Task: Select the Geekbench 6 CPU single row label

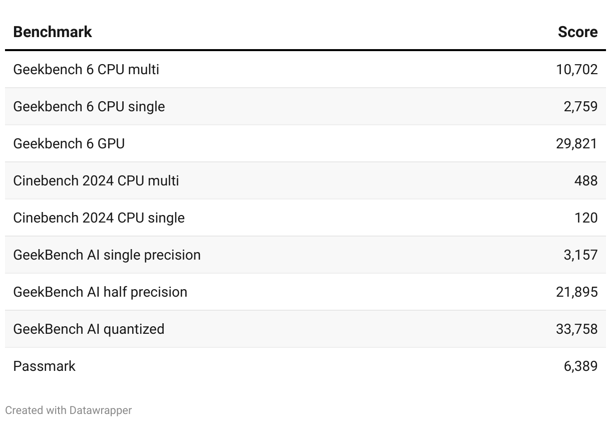Action: tap(89, 106)
